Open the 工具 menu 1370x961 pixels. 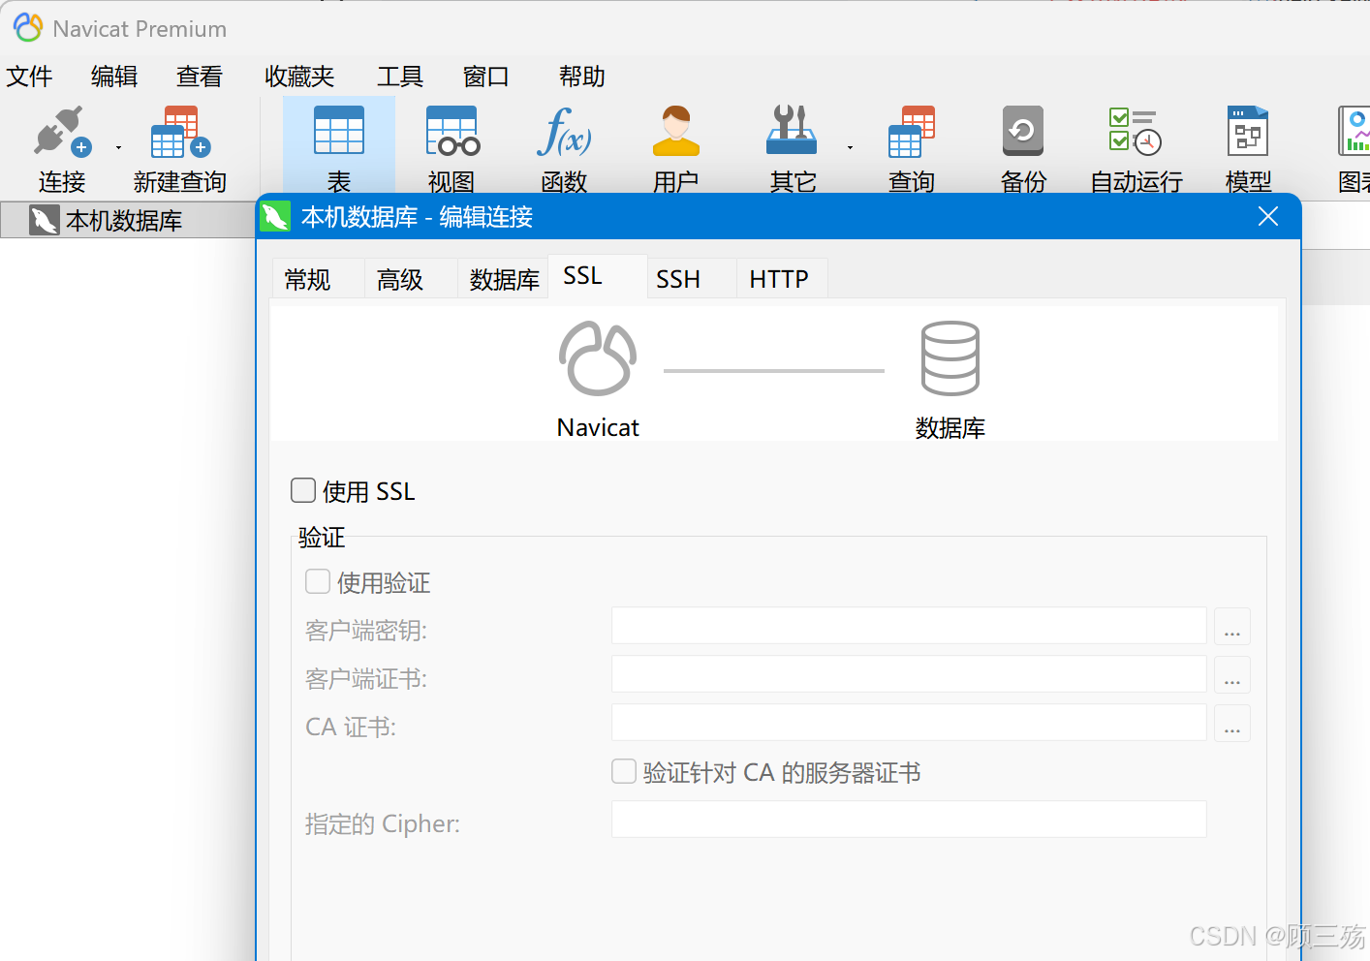pos(400,76)
